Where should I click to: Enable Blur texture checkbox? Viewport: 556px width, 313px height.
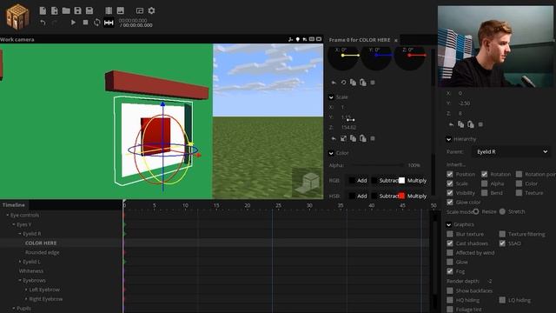(450, 234)
